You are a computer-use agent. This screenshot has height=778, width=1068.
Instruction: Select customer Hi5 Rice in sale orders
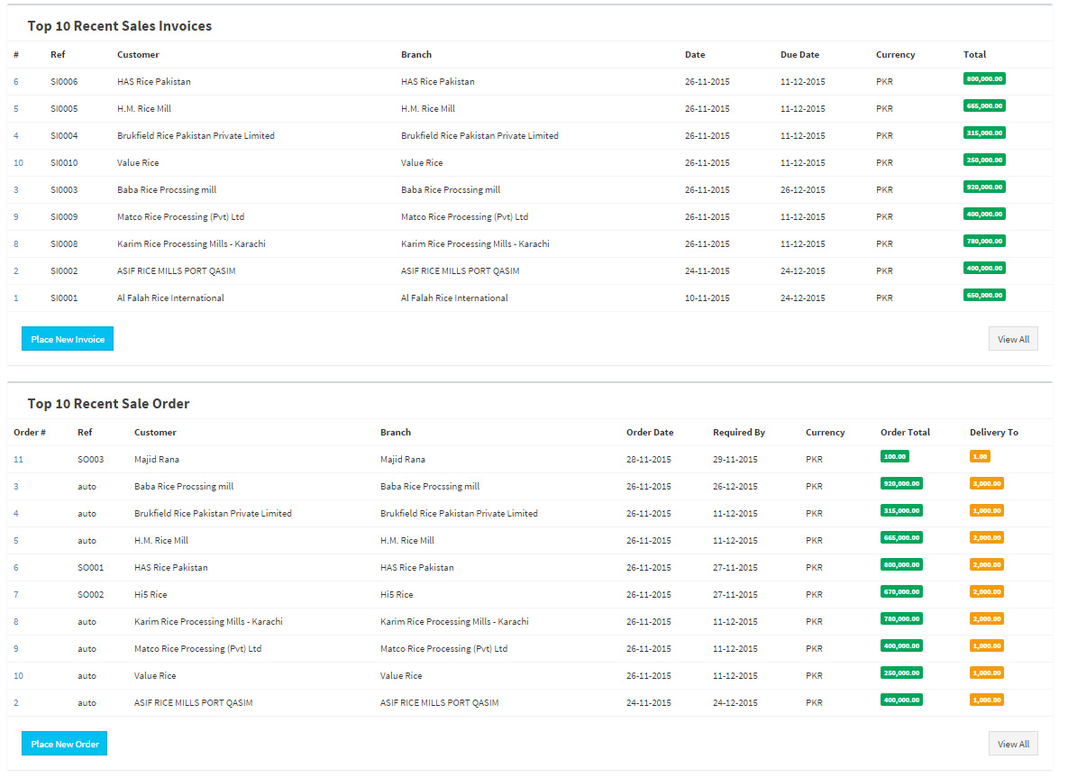(151, 595)
